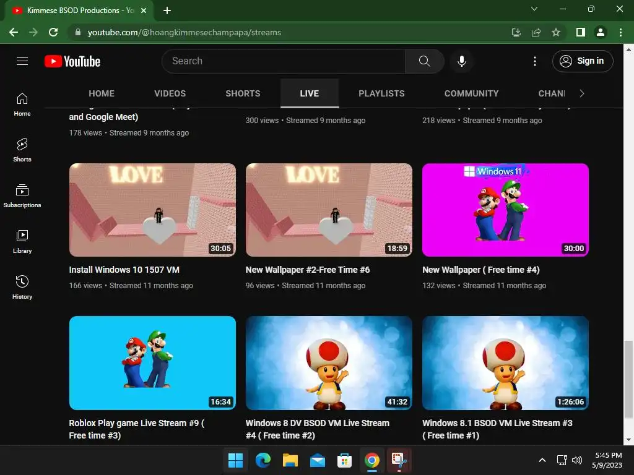This screenshot has height=475, width=634.
Task: Bookmark this page with star icon
Action: click(556, 32)
